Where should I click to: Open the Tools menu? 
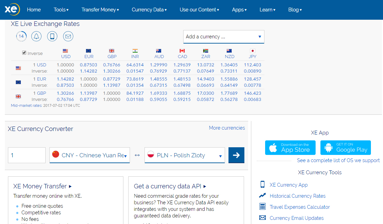tap(61, 10)
